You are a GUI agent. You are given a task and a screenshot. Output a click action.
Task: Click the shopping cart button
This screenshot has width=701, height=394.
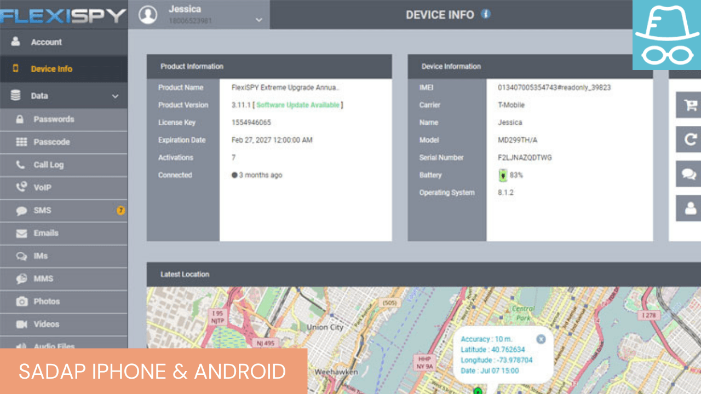pyautogui.click(x=689, y=105)
